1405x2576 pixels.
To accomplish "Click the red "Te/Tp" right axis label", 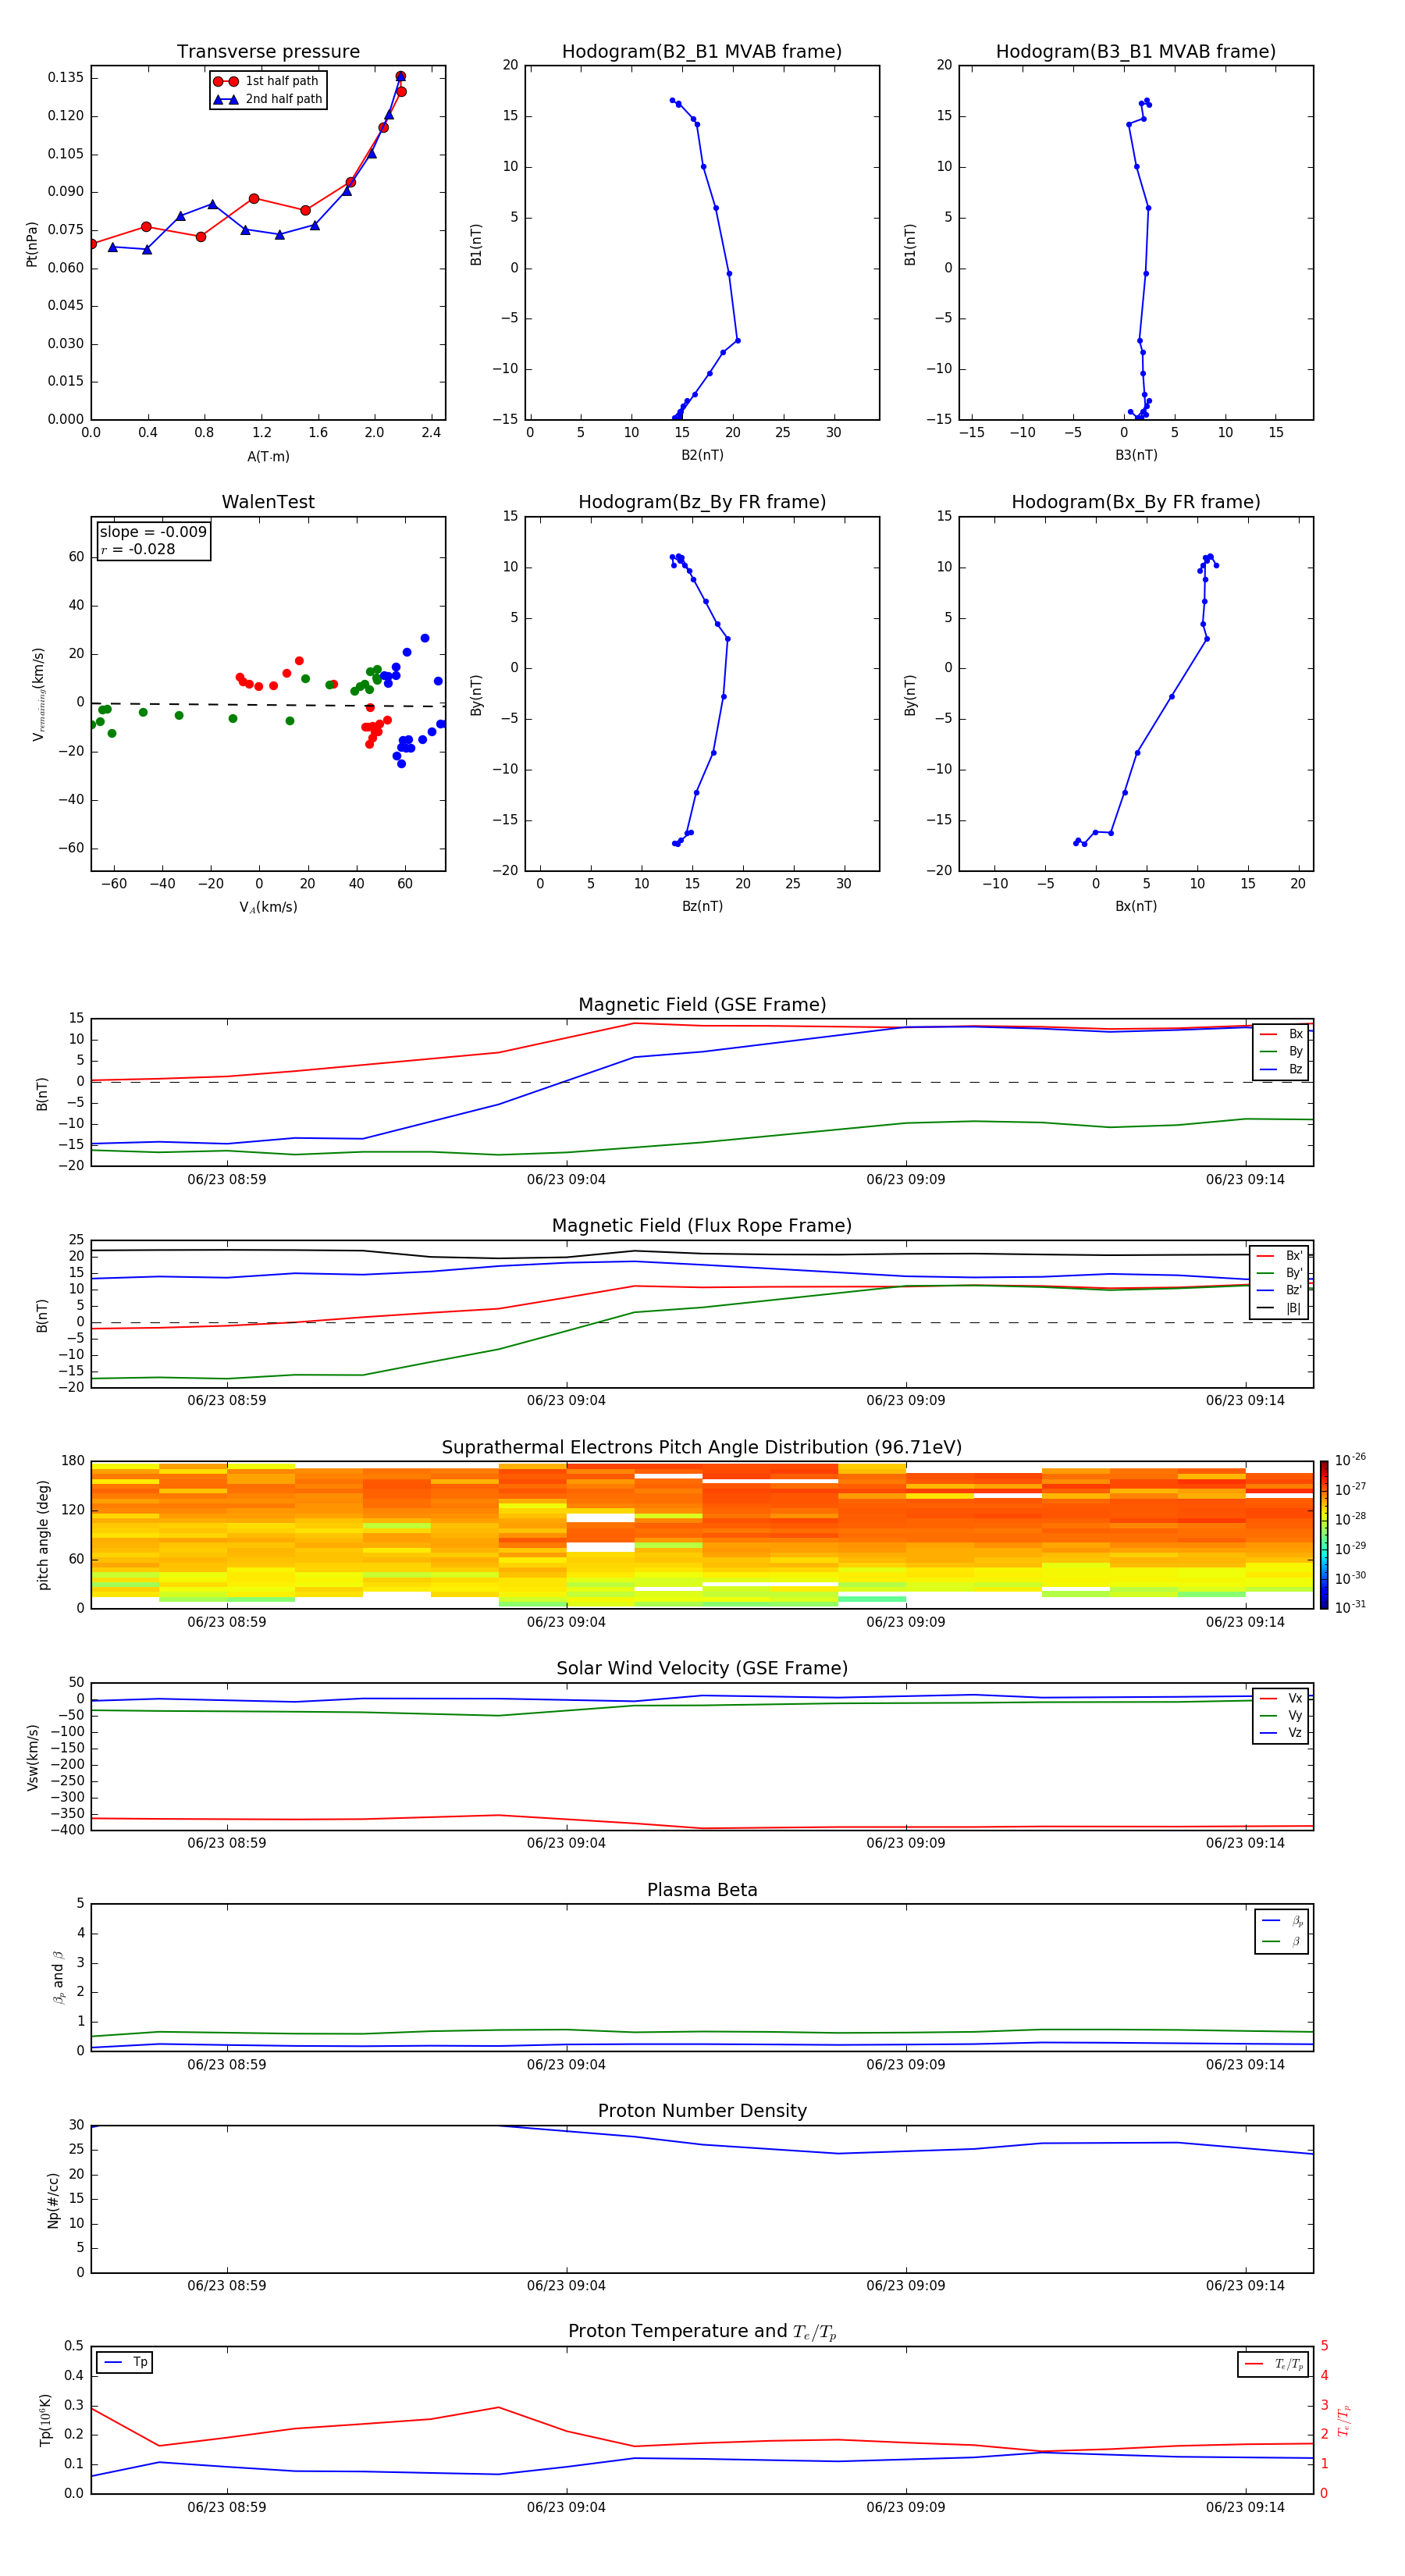I will (1344, 2420).
